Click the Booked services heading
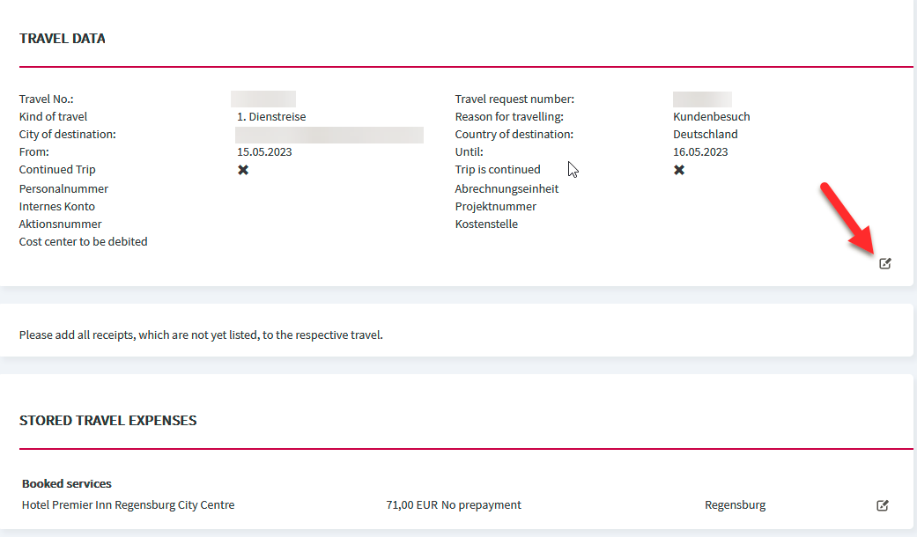917x537 pixels. click(x=67, y=484)
